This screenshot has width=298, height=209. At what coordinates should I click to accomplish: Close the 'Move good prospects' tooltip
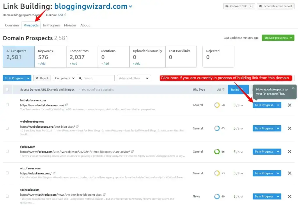(293, 87)
